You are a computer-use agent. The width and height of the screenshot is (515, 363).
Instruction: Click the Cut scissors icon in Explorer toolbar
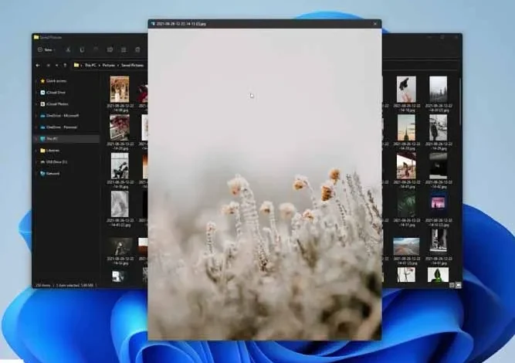pos(68,49)
